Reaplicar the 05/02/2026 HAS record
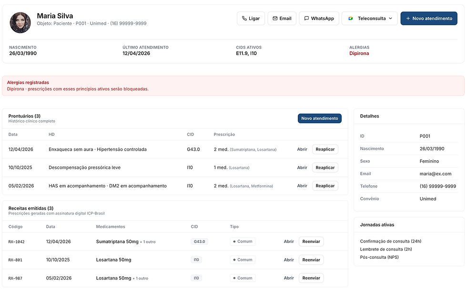Screen dimensions: 467x291 click(325, 186)
